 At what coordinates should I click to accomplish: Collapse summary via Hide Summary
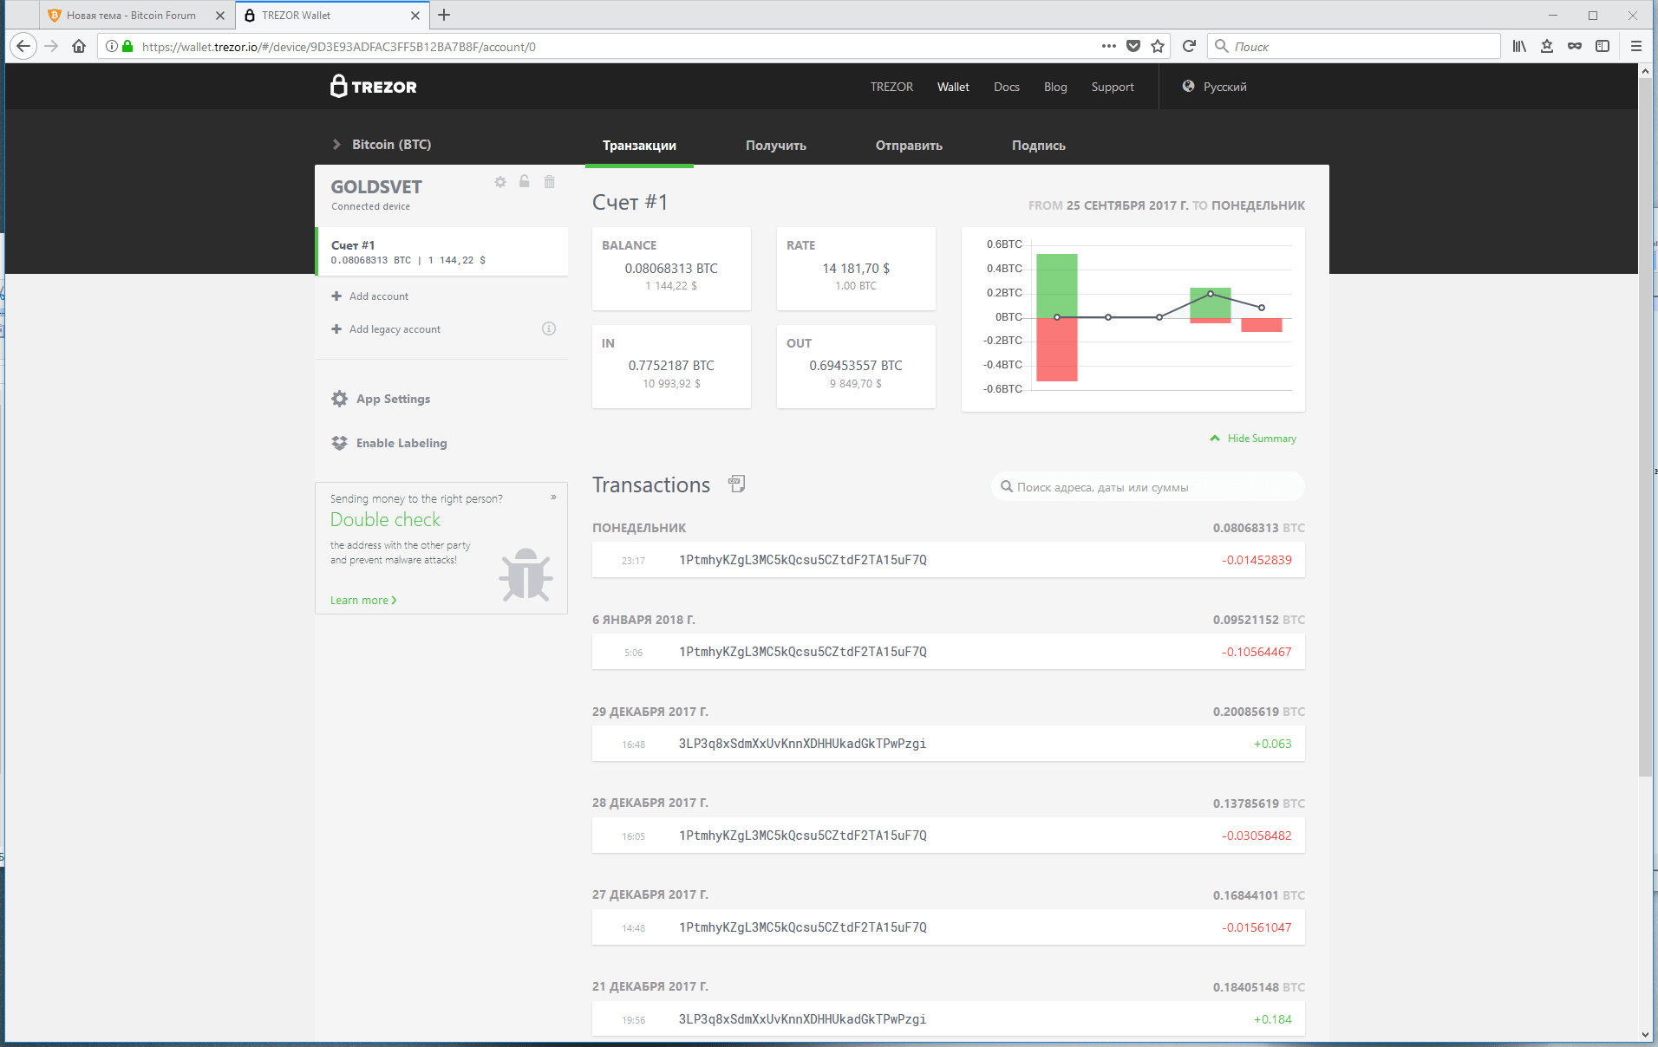click(x=1253, y=439)
